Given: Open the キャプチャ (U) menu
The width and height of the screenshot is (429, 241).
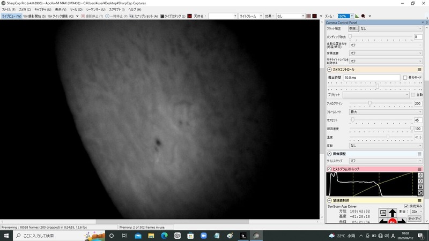Looking at the screenshot, I should (43, 10).
